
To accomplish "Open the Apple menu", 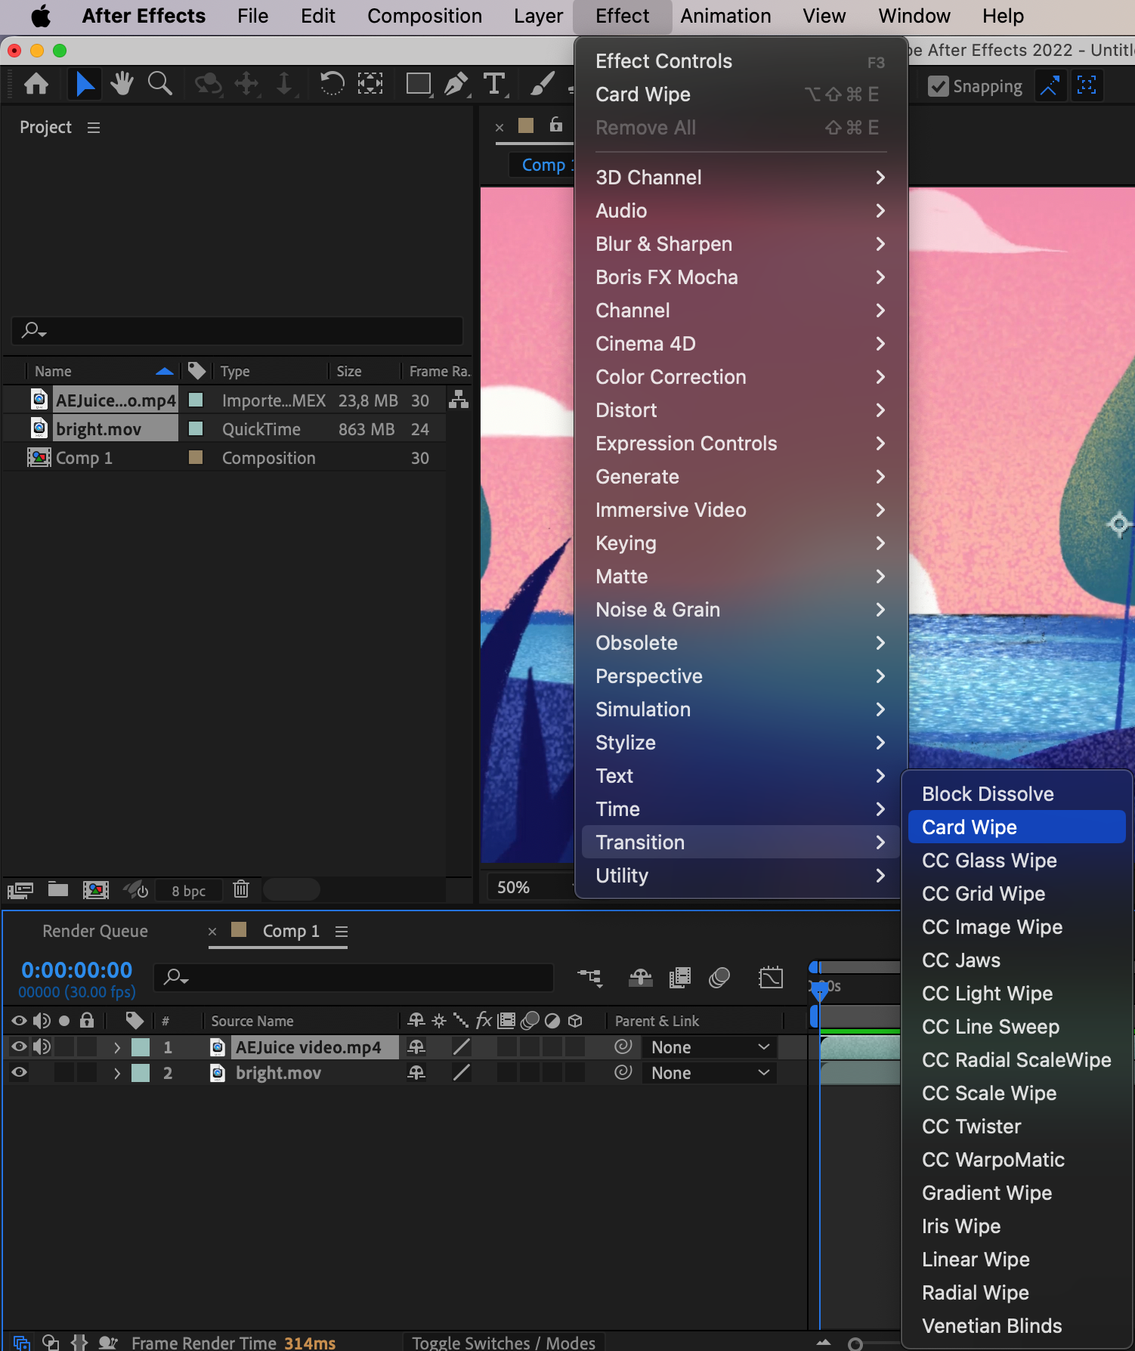I will tap(40, 16).
